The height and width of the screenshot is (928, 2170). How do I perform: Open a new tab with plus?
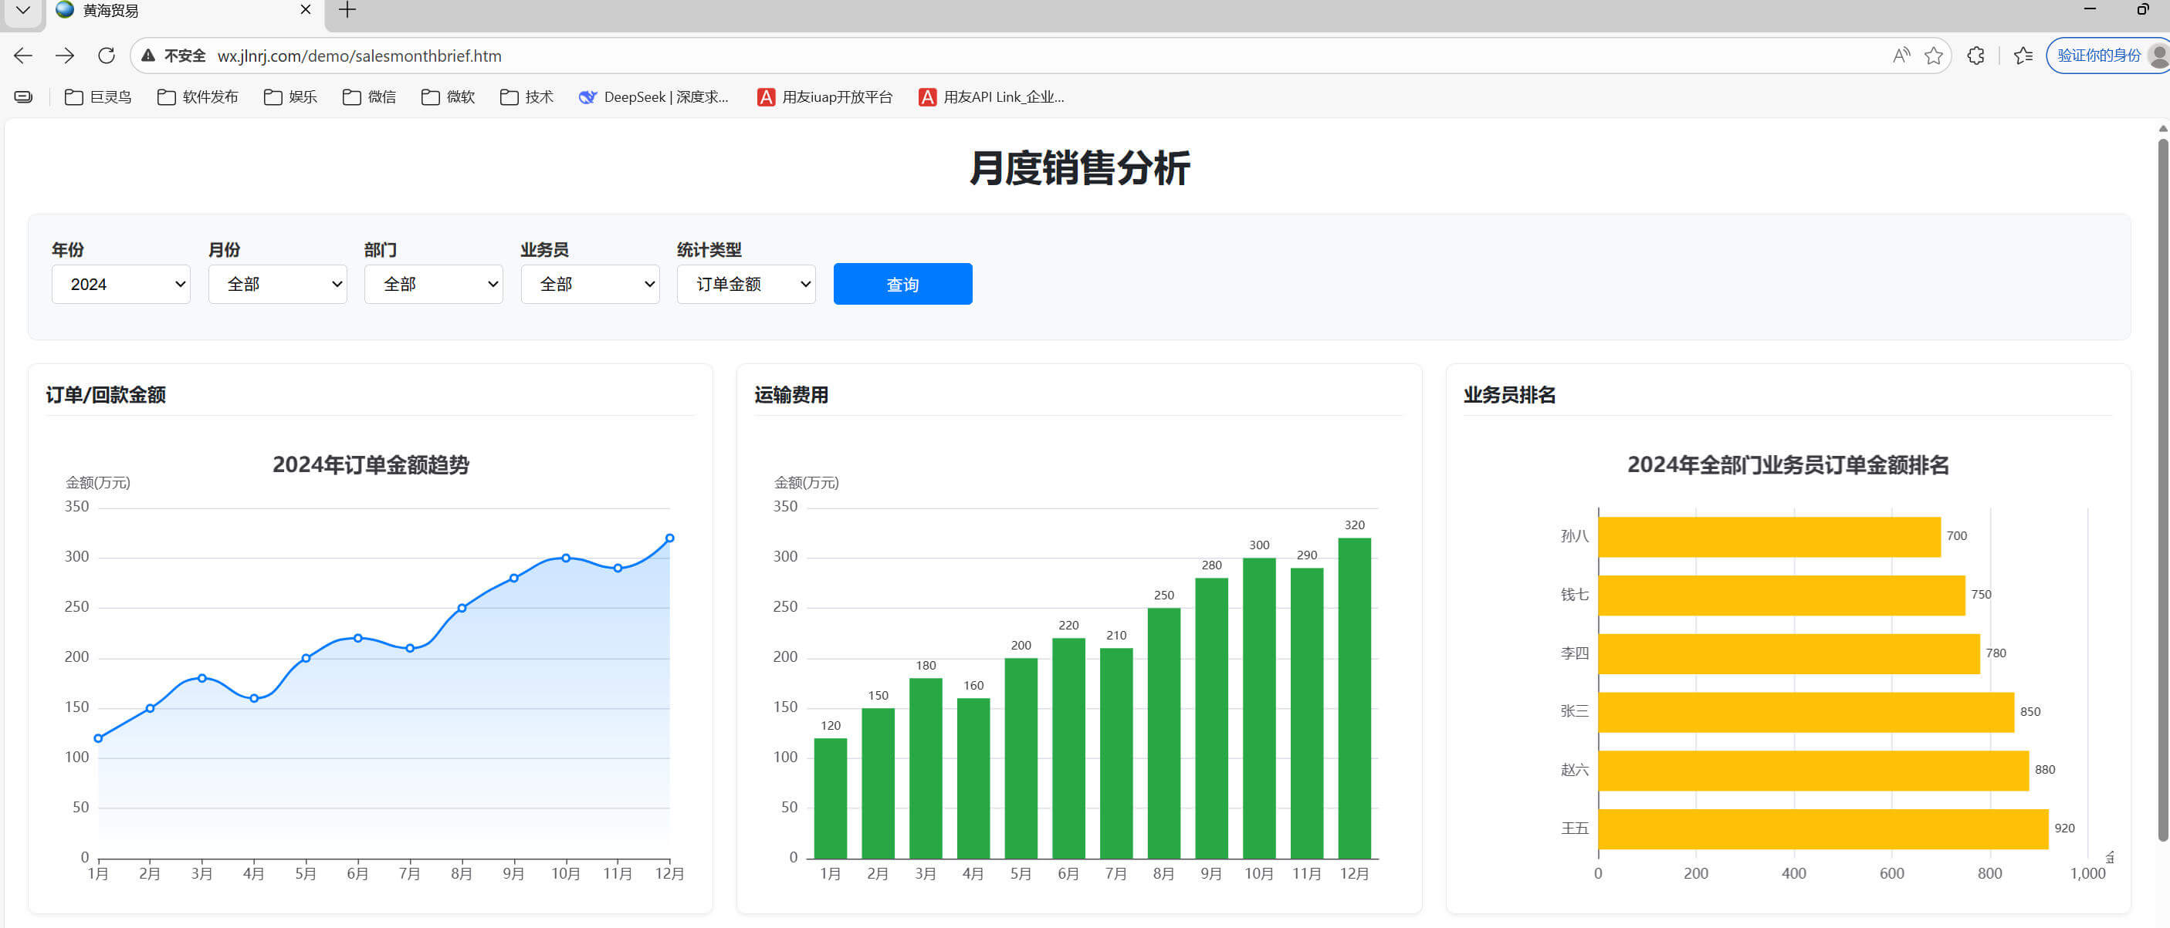[347, 10]
